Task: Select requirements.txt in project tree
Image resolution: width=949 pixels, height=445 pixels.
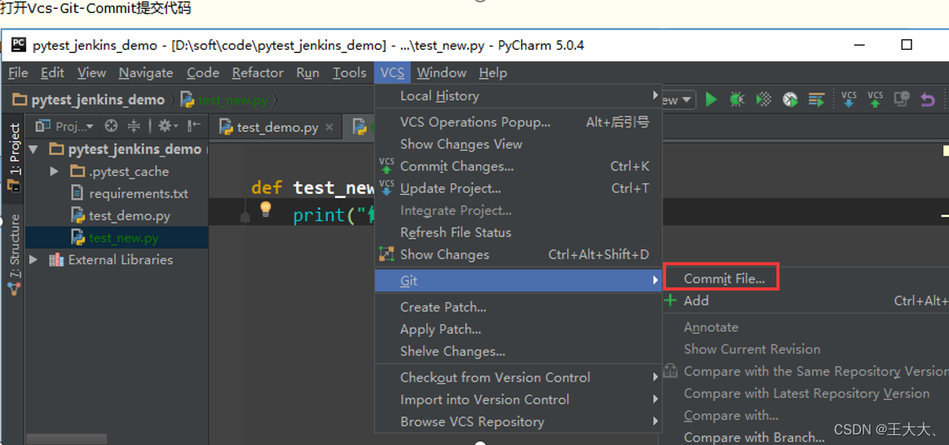Action: [x=138, y=194]
